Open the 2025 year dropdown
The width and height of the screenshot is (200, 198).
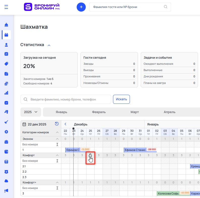point(31,112)
